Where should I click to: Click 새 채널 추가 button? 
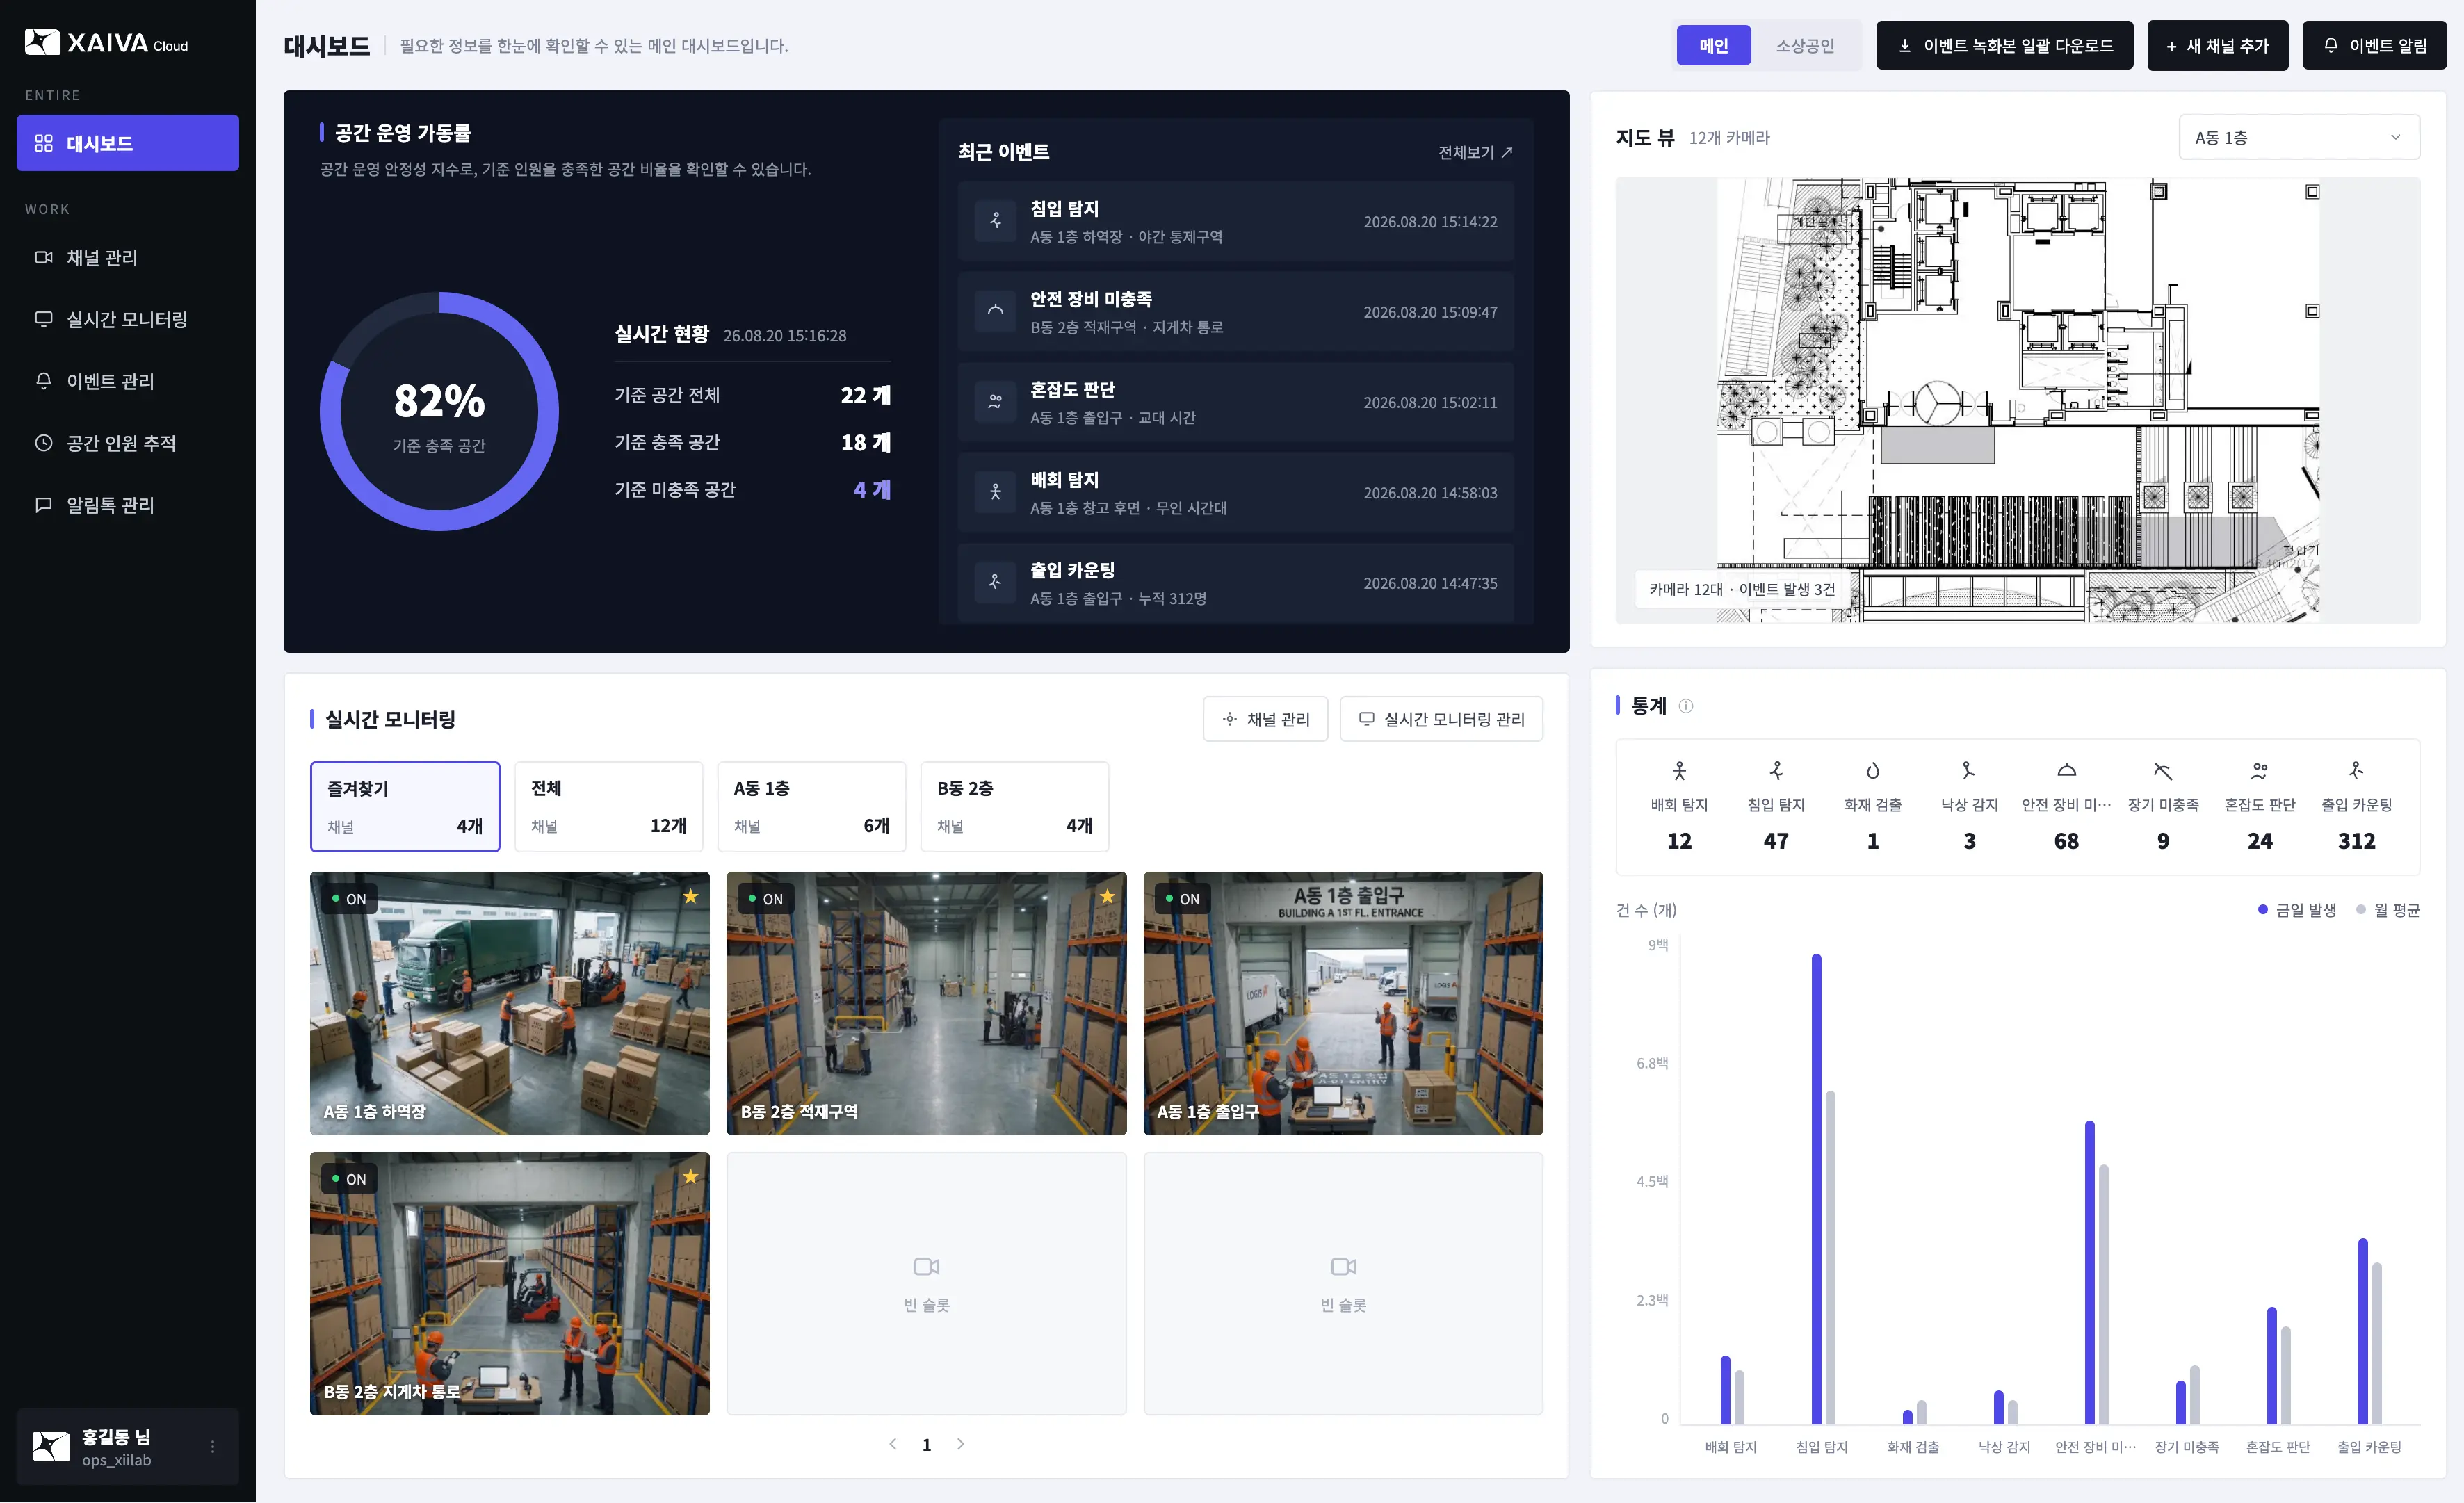(2217, 46)
